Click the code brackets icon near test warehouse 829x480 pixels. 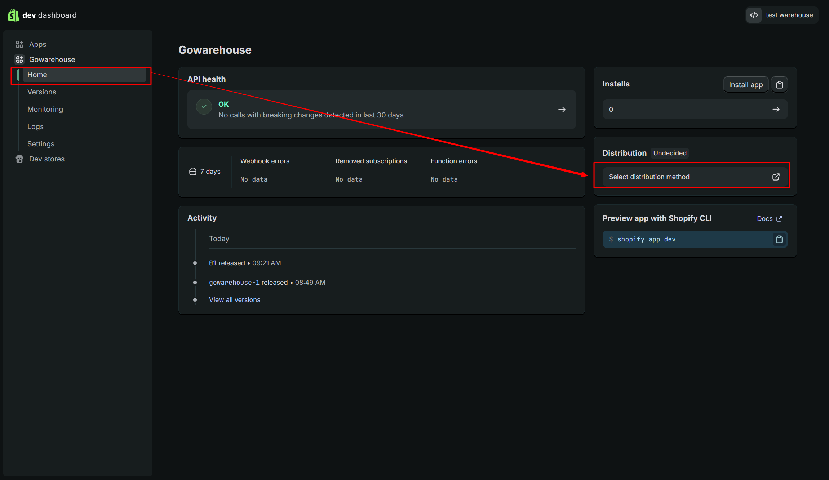[x=754, y=15]
